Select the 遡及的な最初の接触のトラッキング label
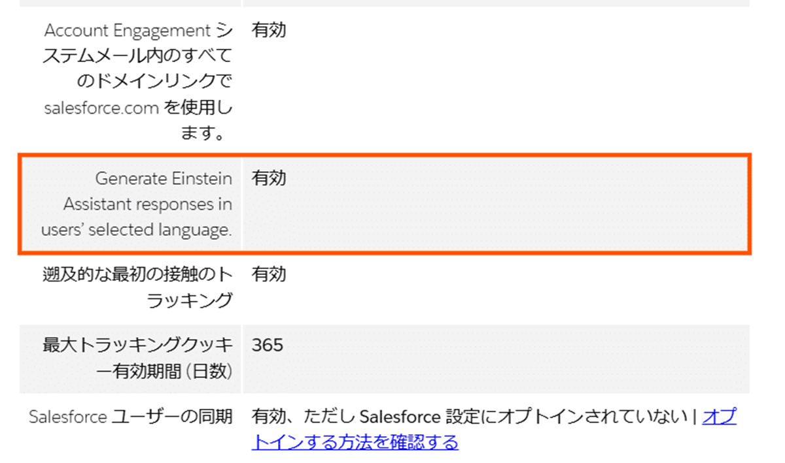The image size is (785, 463). click(x=137, y=287)
